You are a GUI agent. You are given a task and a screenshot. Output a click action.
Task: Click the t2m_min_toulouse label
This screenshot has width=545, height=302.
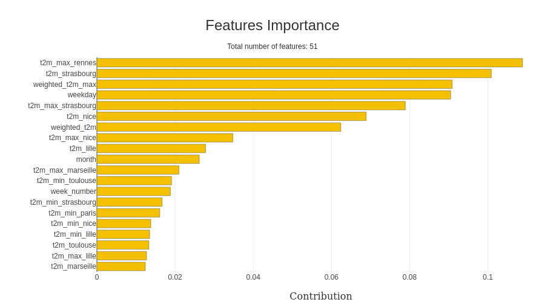[67, 181]
